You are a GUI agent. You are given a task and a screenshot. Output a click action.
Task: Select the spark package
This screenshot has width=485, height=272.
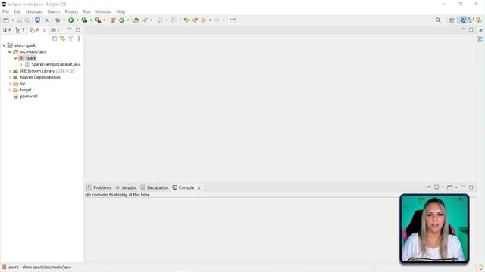coord(30,58)
